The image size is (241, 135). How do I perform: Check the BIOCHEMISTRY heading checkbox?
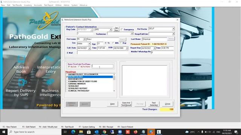coord(67,79)
